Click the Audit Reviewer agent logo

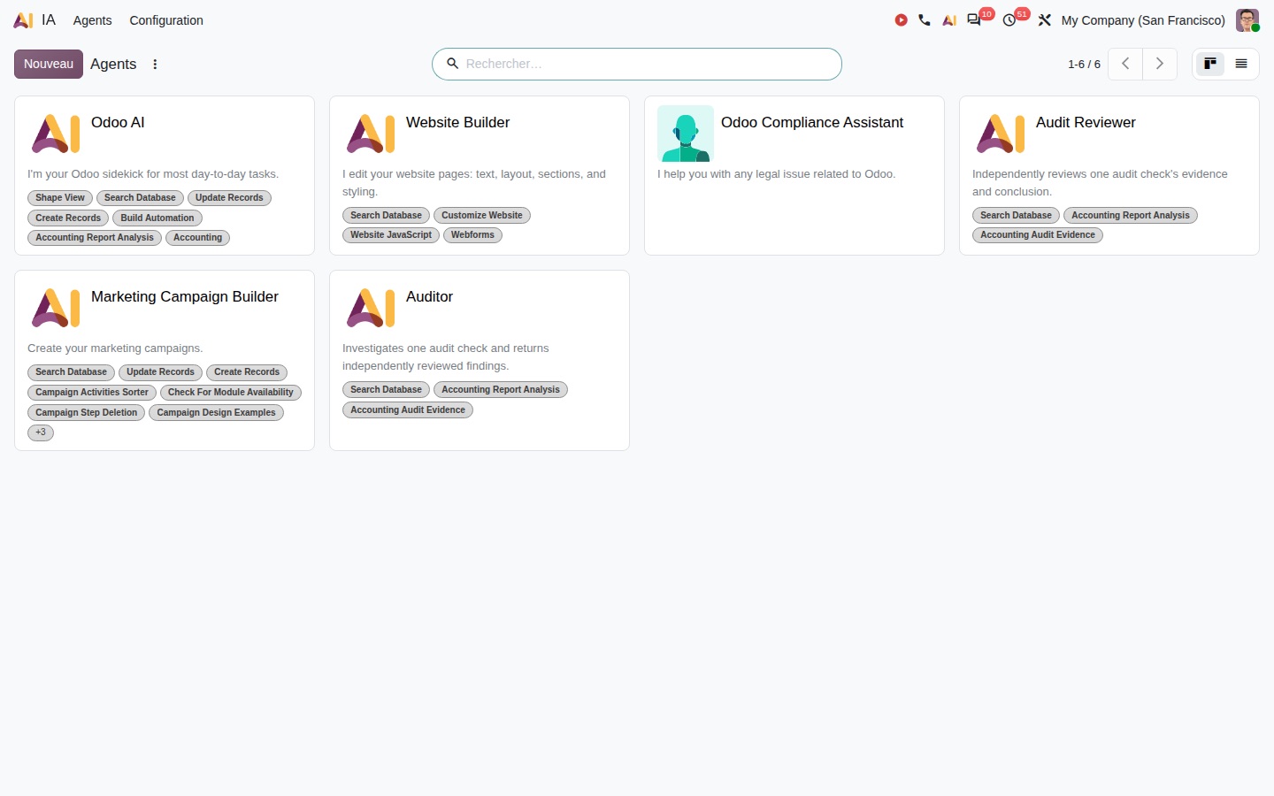(x=1001, y=134)
